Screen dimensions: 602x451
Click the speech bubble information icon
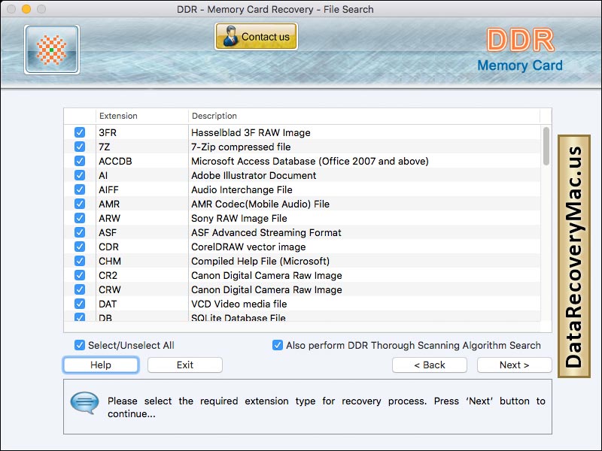pos(84,404)
